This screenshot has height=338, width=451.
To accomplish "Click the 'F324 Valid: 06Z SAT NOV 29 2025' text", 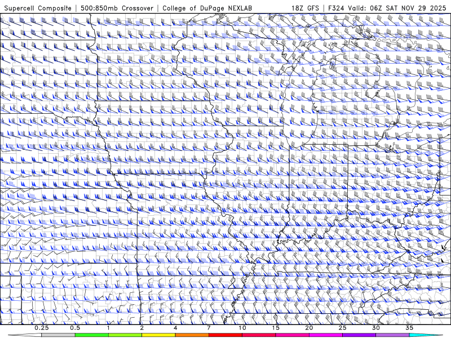I will pyautogui.click(x=387, y=8).
